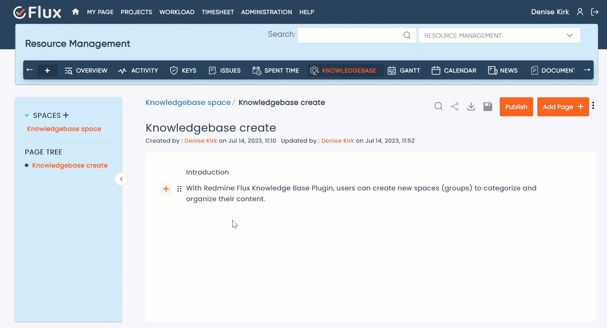Switch to the Gantt tab

click(x=404, y=71)
